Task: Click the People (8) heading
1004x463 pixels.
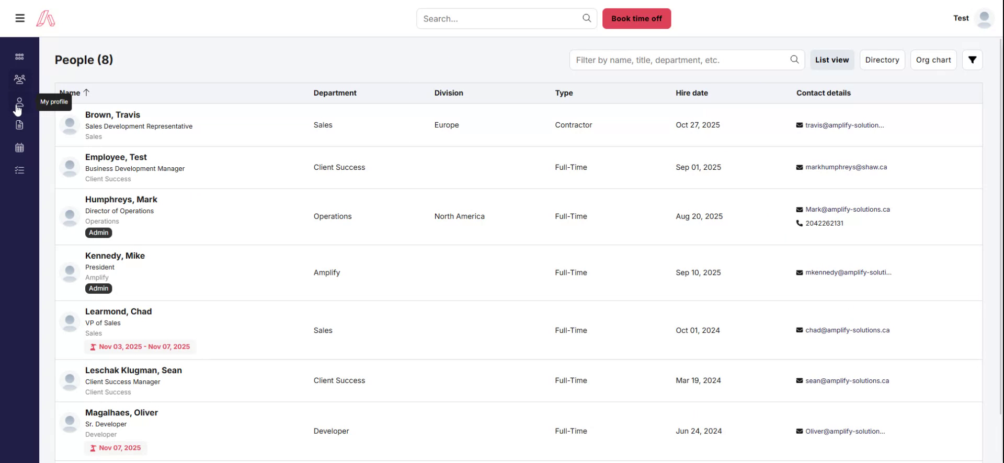Action: coord(84,60)
